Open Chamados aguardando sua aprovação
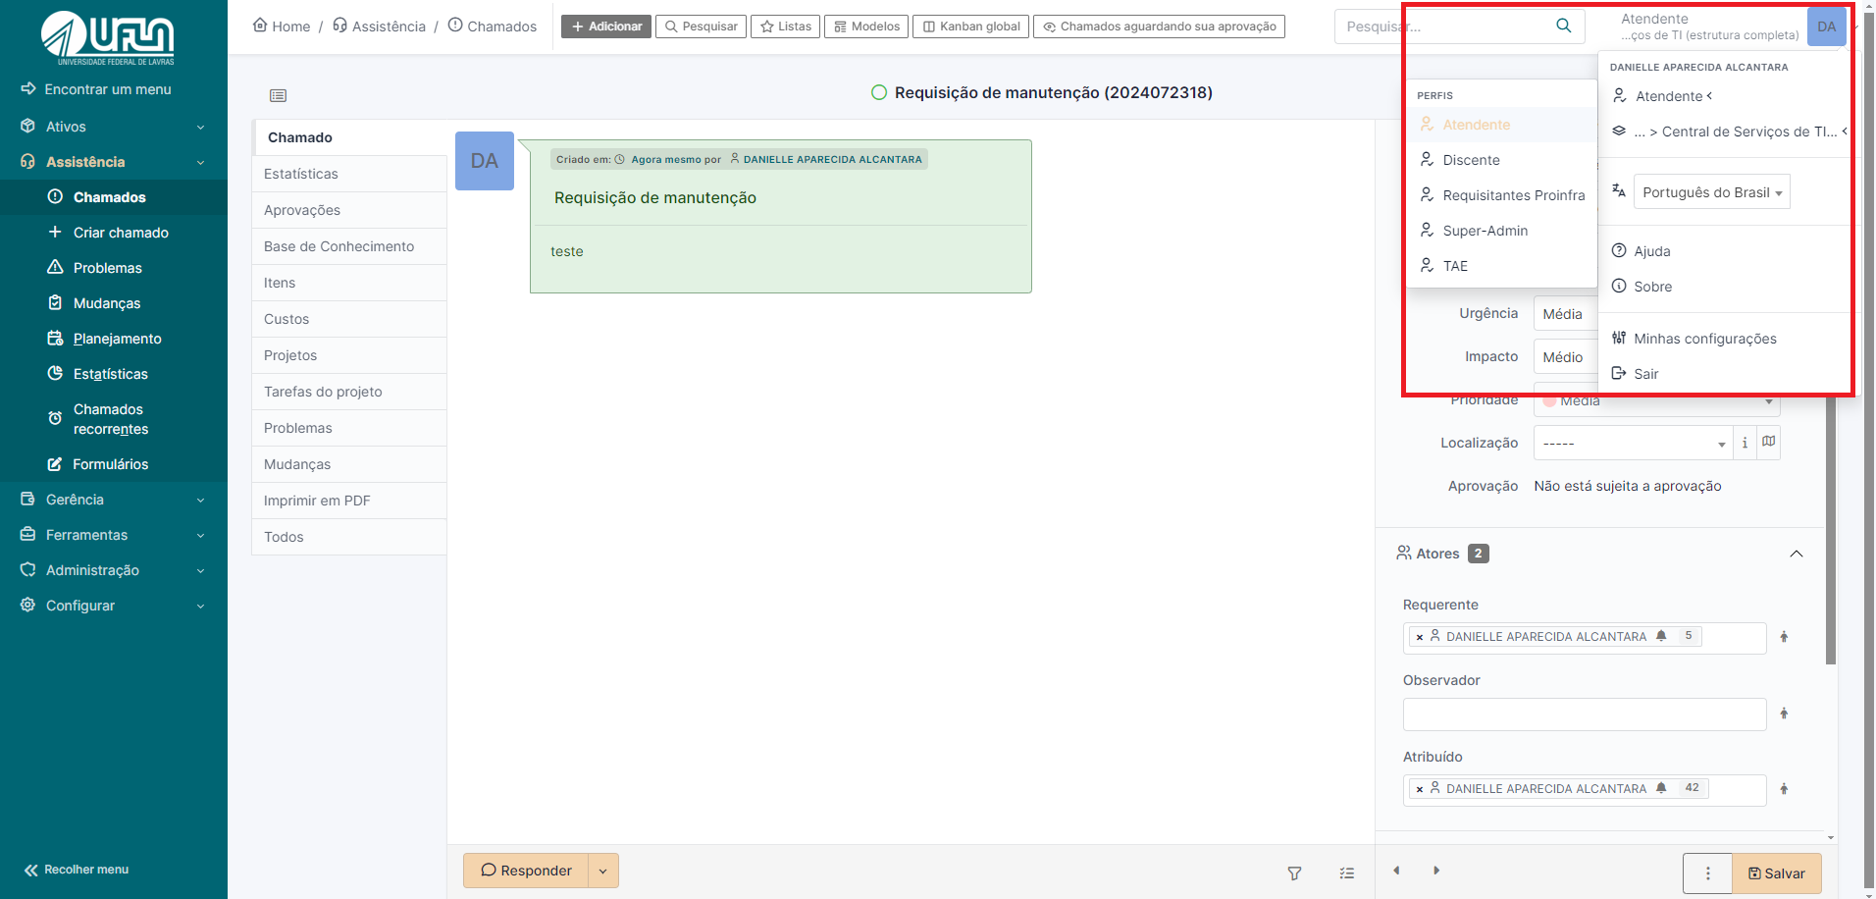 pyautogui.click(x=1159, y=26)
